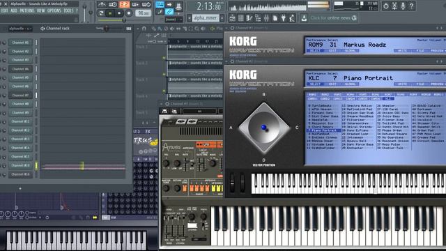Select preset 33 Phase Organ in list
Viewport: 446px width, 251px height.
pos(393,130)
